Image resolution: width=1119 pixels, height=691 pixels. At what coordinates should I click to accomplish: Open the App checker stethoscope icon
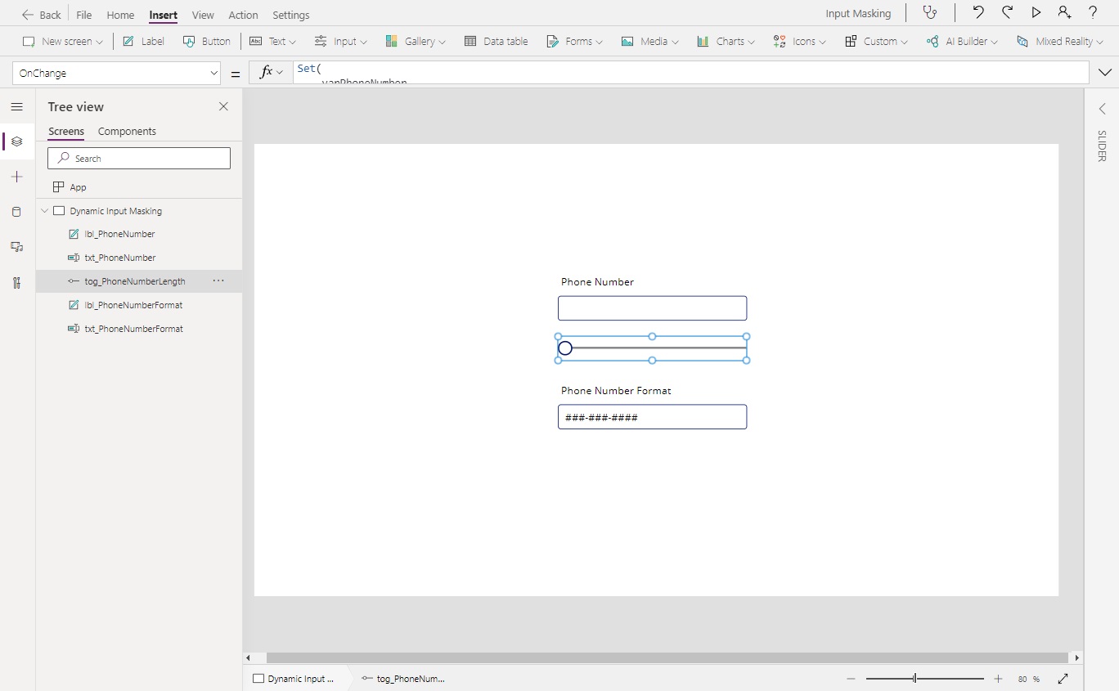click(930, 12)
